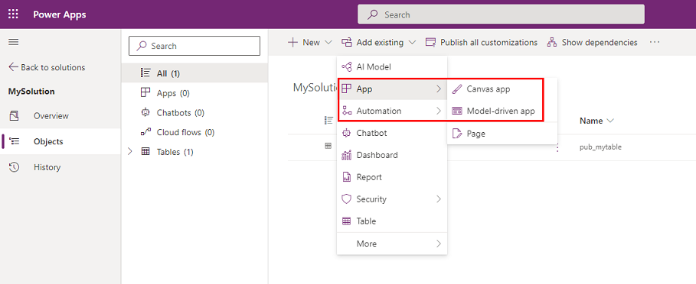Click the Chatbots bot icon in tree
The image size is (696, 284).
click(145, 112)
